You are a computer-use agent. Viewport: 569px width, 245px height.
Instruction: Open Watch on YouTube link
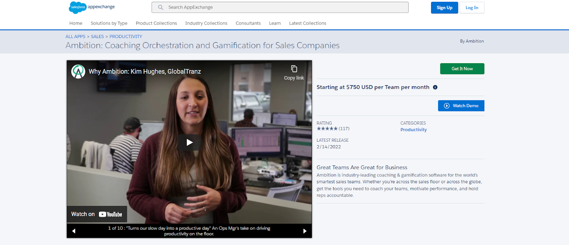click(x=97, y=214)
